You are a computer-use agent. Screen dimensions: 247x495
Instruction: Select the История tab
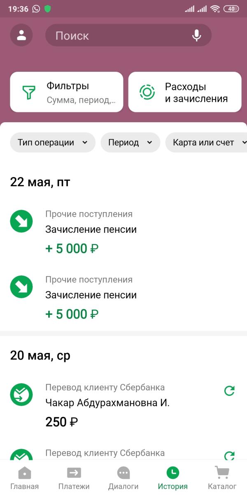(173, 478)
